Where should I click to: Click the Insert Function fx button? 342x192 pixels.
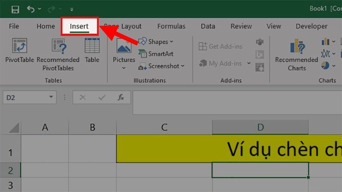[121, 97]
